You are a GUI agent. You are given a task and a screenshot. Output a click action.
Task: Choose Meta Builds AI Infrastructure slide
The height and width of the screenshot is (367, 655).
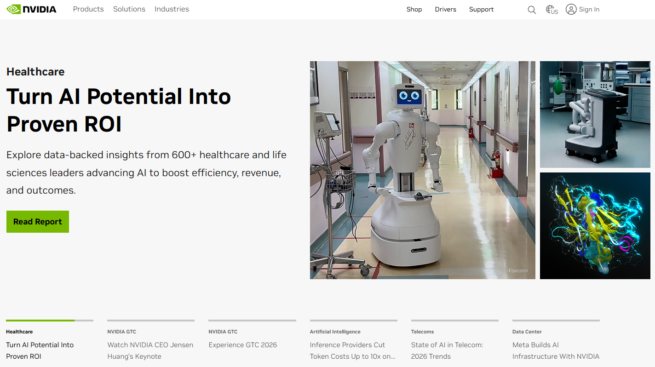point(556,350)
